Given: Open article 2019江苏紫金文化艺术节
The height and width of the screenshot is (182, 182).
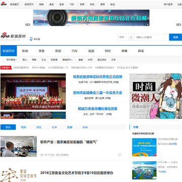Looking at the screenshot, I should (x=77, y=173).
